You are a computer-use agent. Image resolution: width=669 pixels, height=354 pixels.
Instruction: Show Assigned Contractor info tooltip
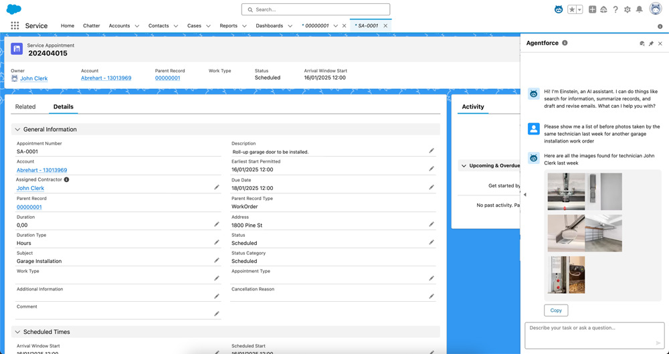(x=66, y=180)
